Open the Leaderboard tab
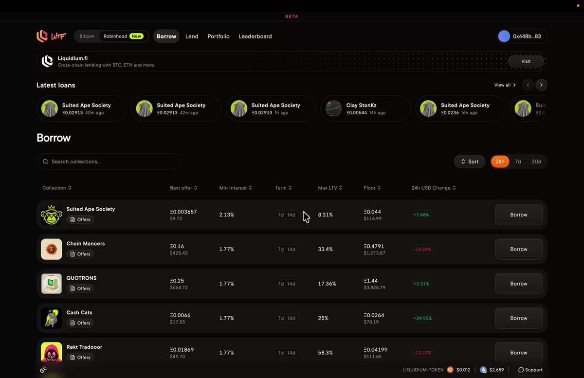Screen dimensions: 584x378 pos(255,36)
